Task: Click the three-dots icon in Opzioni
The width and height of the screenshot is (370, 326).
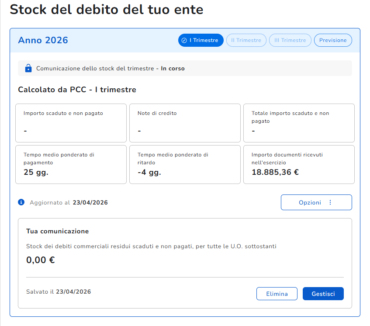Action: 330,202
